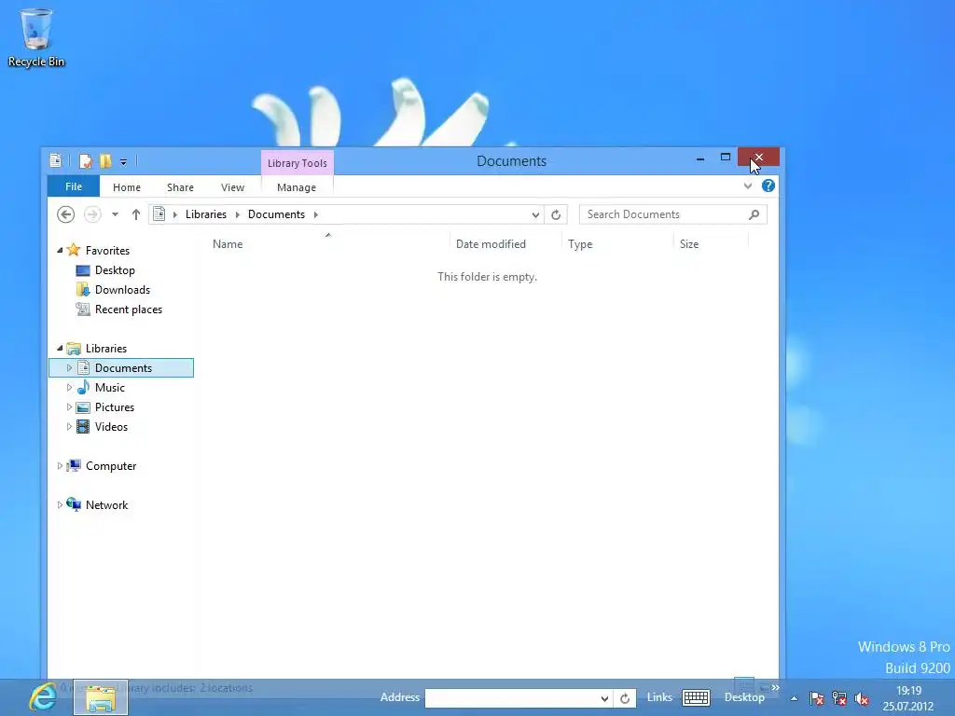This screenshot has height=716, width=955.
Task: Click the taskbar Address input field
Action: [511, 698]
